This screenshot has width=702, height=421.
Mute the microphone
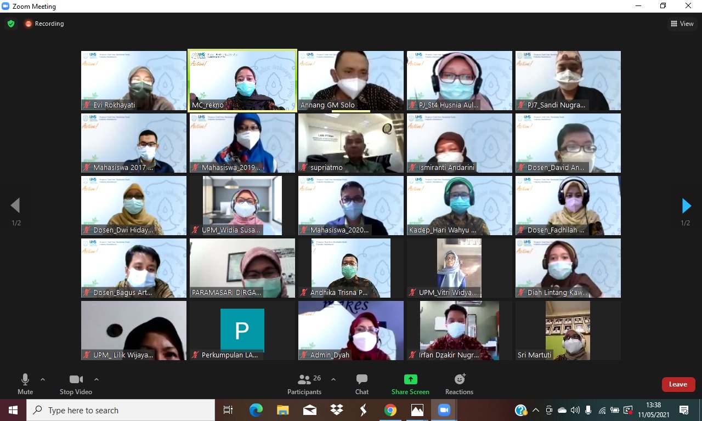pyautogui.click(x=25, y=384)
